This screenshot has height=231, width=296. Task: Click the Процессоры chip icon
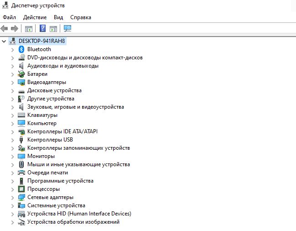pyautogui.click(x=21, y=189)
